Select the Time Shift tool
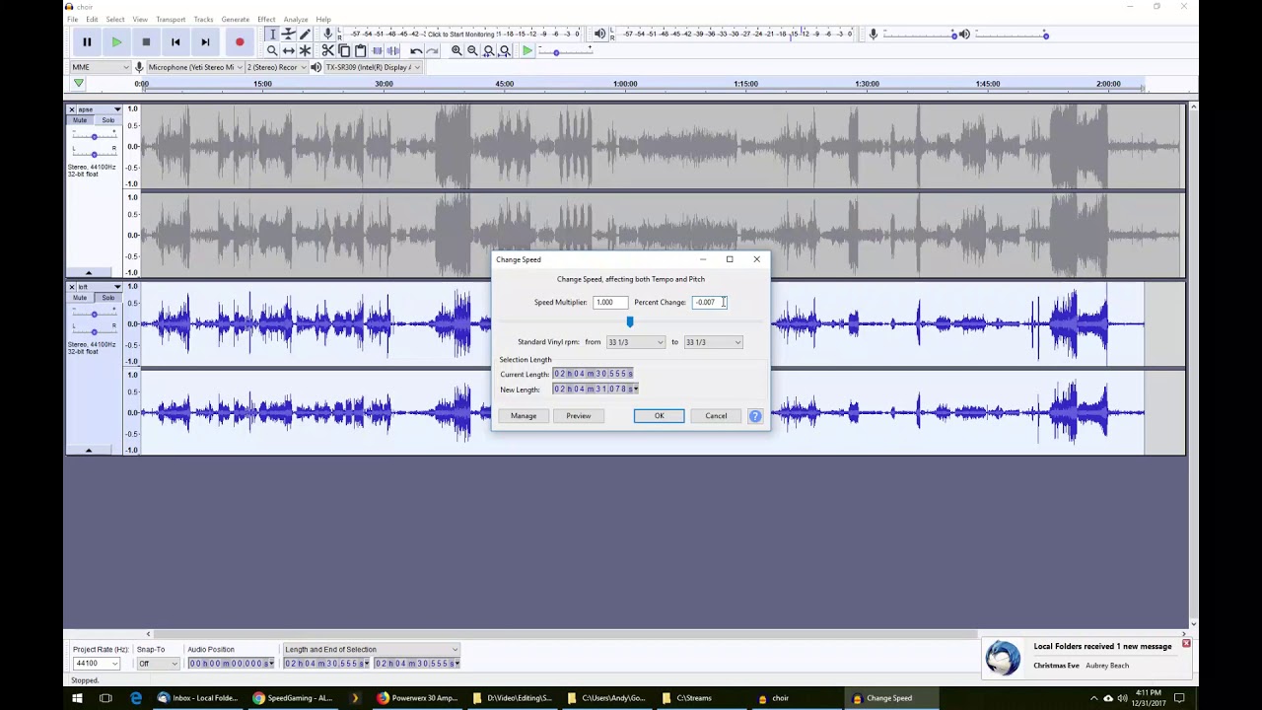This screenshot has width=1262, height=710. pos(288,50)
